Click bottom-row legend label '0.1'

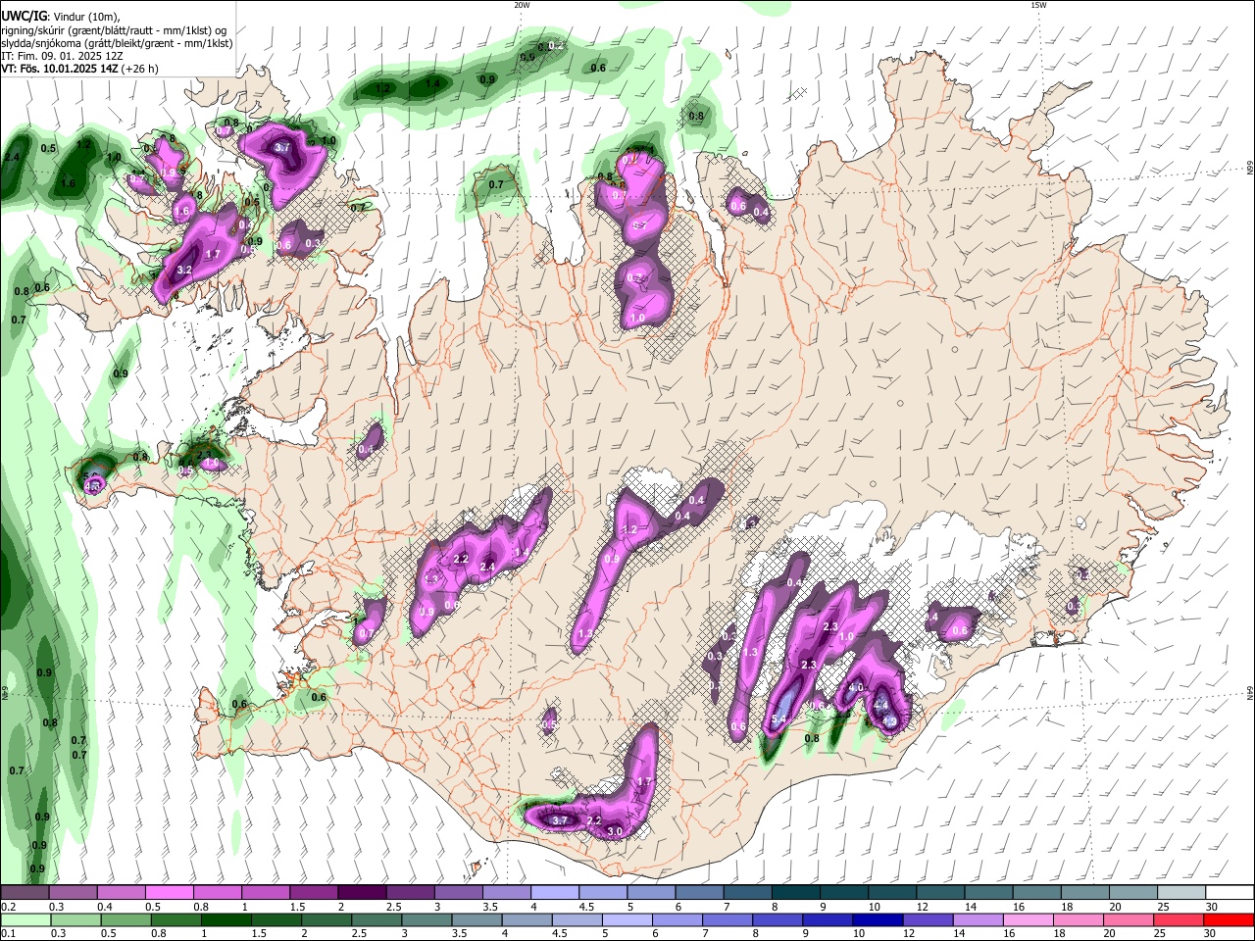(7, 933)
